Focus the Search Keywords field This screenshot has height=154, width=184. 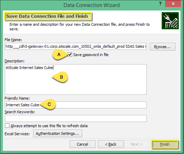(x=76, y=118)
